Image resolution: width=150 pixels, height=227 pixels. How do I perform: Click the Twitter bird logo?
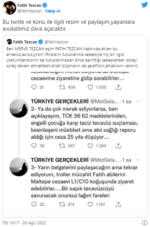pos(144,5)
